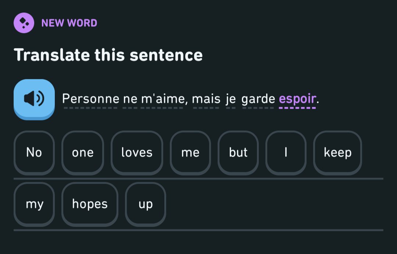Select the word tile No

pos(34,152)
